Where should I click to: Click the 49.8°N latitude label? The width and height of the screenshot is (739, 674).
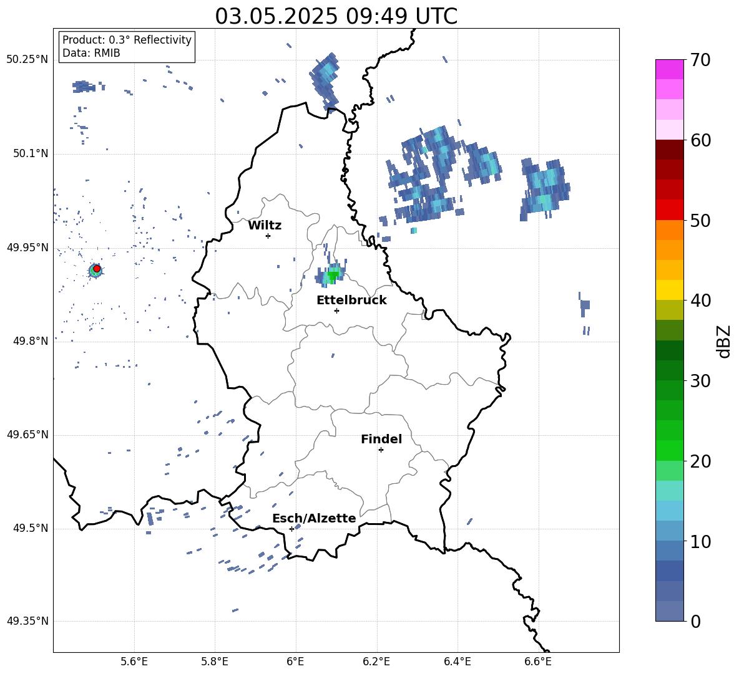coord(31,341)
